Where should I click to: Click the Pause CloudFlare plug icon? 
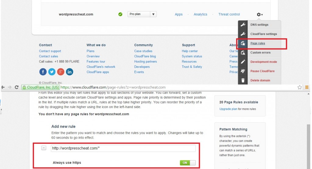coord(243,71)
